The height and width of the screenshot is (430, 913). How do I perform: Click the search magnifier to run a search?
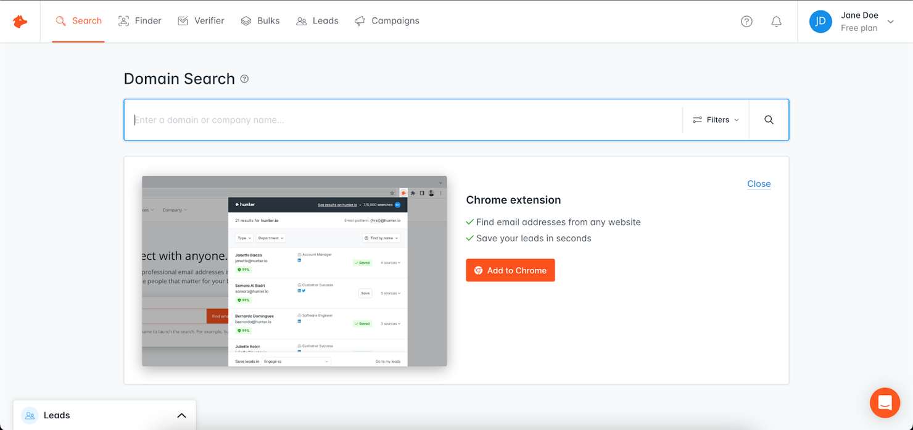pos(768,119)
